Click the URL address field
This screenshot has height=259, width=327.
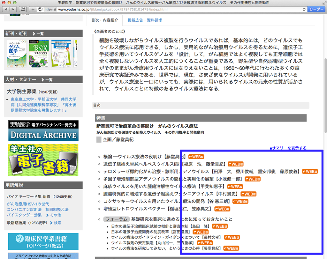(176, 9)
